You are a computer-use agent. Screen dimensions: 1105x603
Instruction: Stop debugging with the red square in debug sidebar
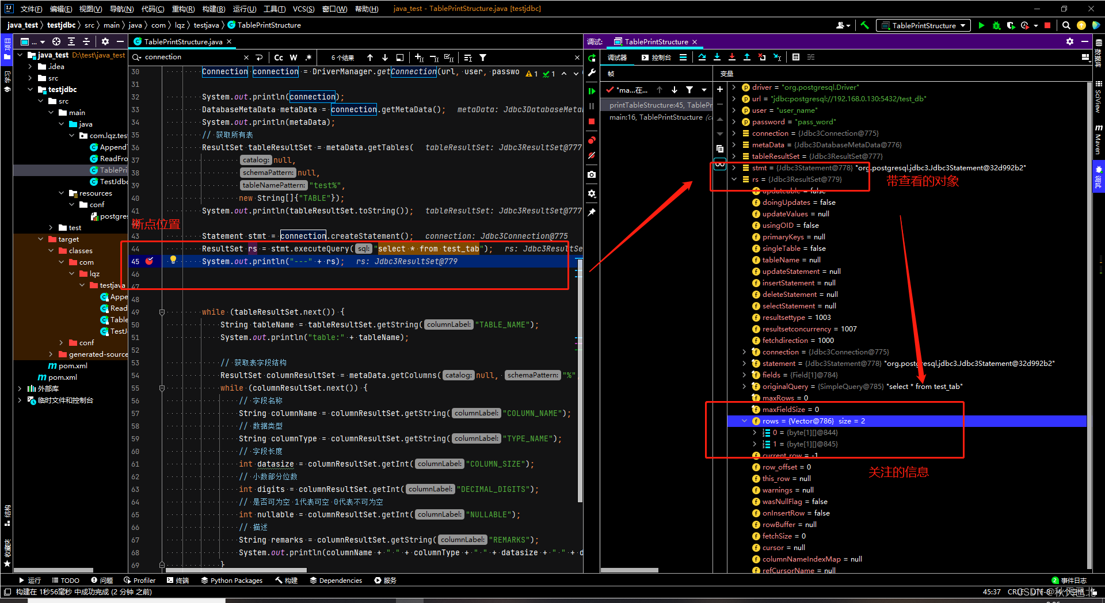click(x=592, y=121)
